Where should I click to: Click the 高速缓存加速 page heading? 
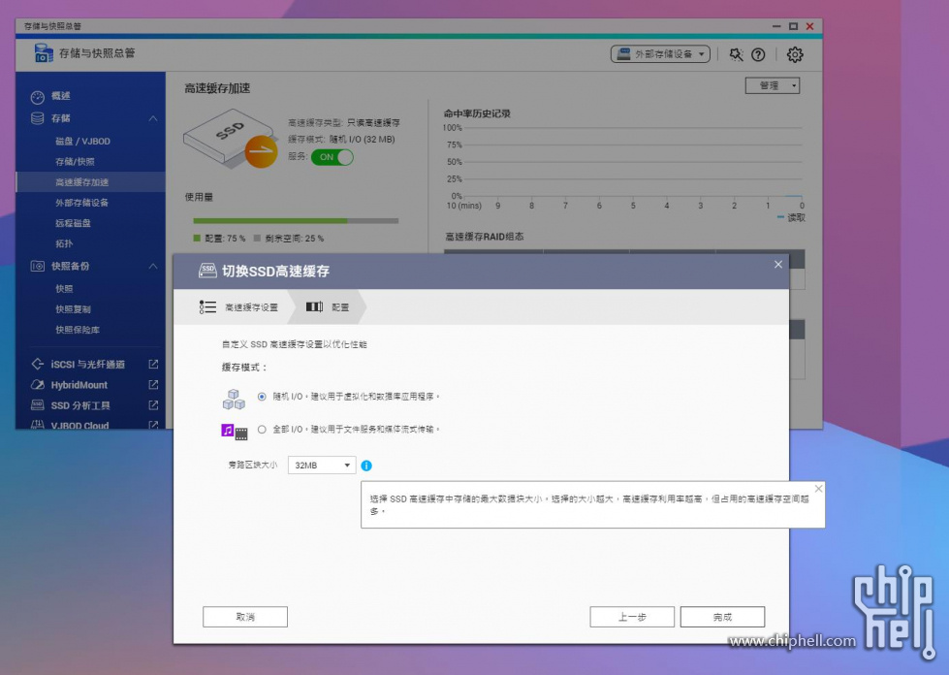[x=217, y=88]
